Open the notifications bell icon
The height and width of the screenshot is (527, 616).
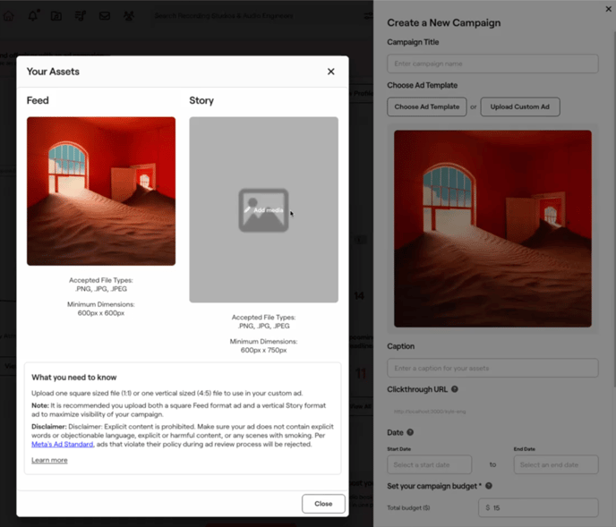tap(34, 16)
